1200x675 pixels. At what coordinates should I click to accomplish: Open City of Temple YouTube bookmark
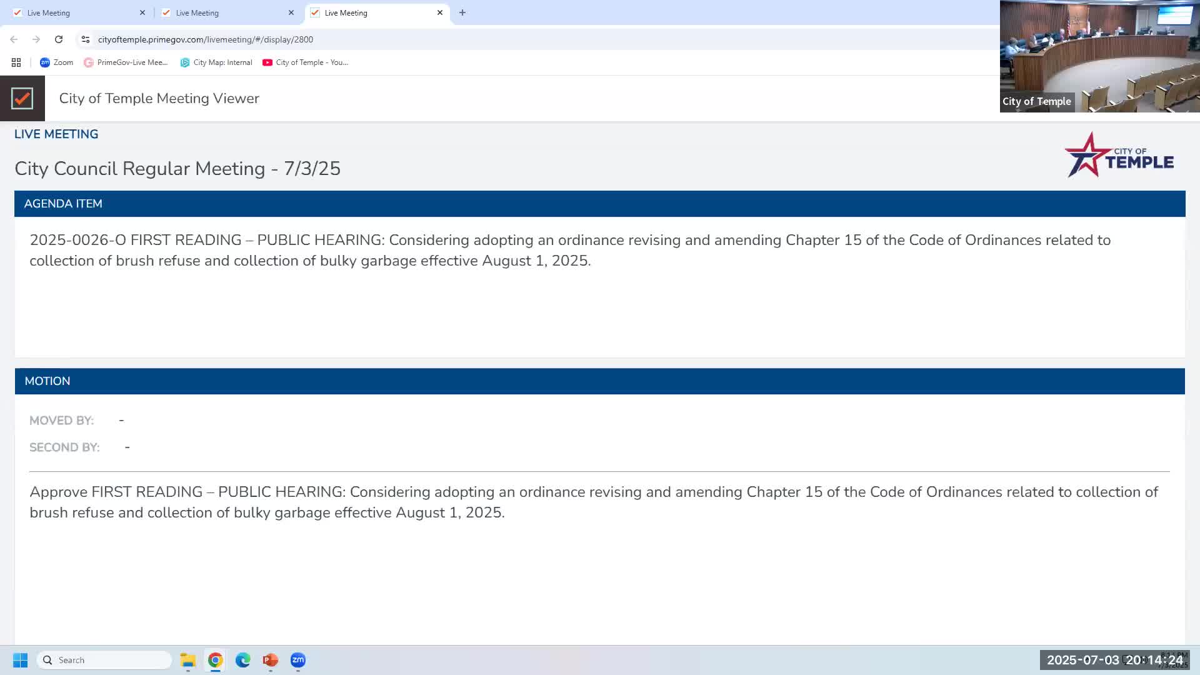click(x=306, y=62)
